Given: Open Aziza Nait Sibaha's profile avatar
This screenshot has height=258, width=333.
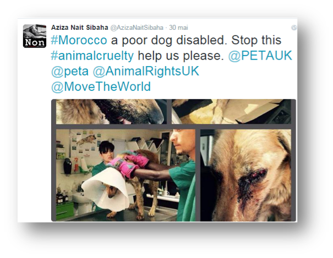Looking at the screenshot, I should click(x=35, y=36).
